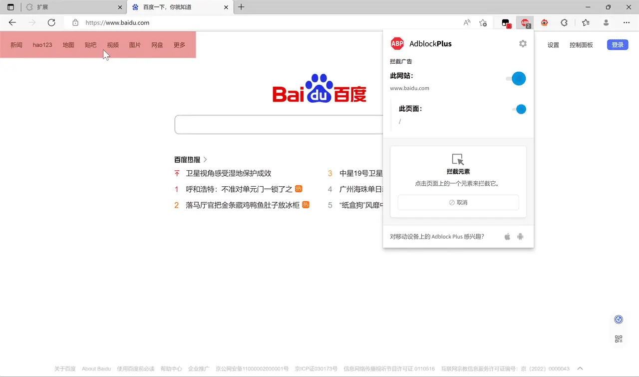Open the browser Extensions puzzle icon
The width and height of the screenshot is (639, 377).
pyautogui.click(x=564, y=22)
